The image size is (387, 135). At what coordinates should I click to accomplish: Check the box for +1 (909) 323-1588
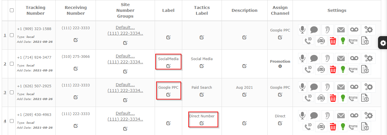coord(12,35)
